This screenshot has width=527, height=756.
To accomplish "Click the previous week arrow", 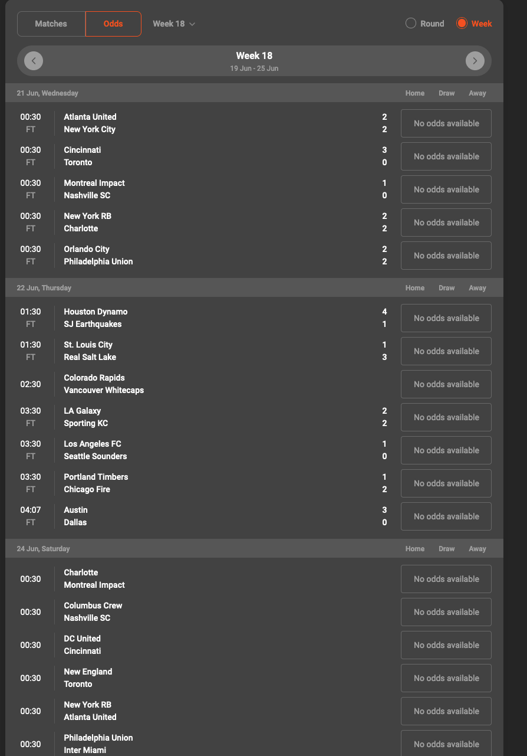I will pyautogui.click(x=34, y=61).
